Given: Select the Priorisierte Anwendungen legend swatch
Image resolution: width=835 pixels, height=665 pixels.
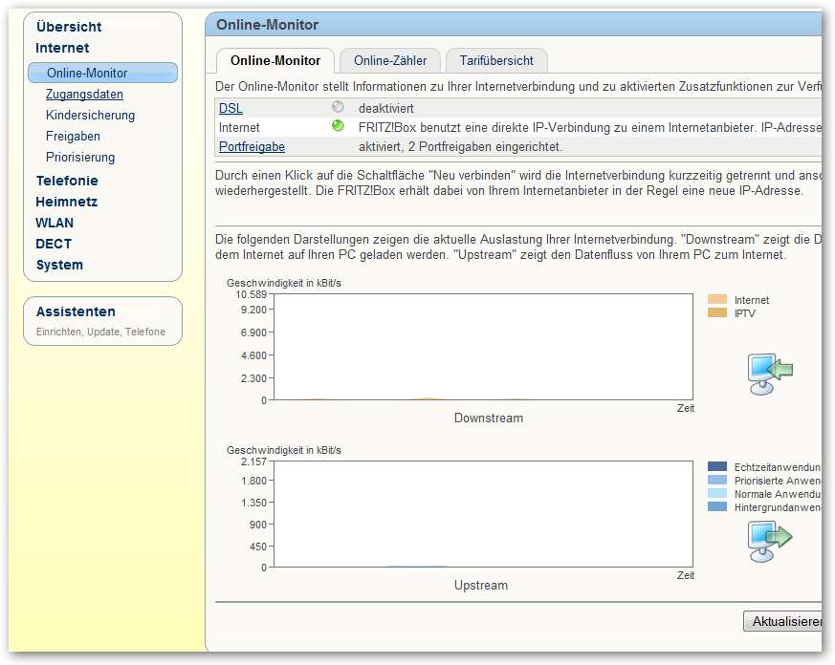Looking at the screenshot, I should tap(717, 480).
